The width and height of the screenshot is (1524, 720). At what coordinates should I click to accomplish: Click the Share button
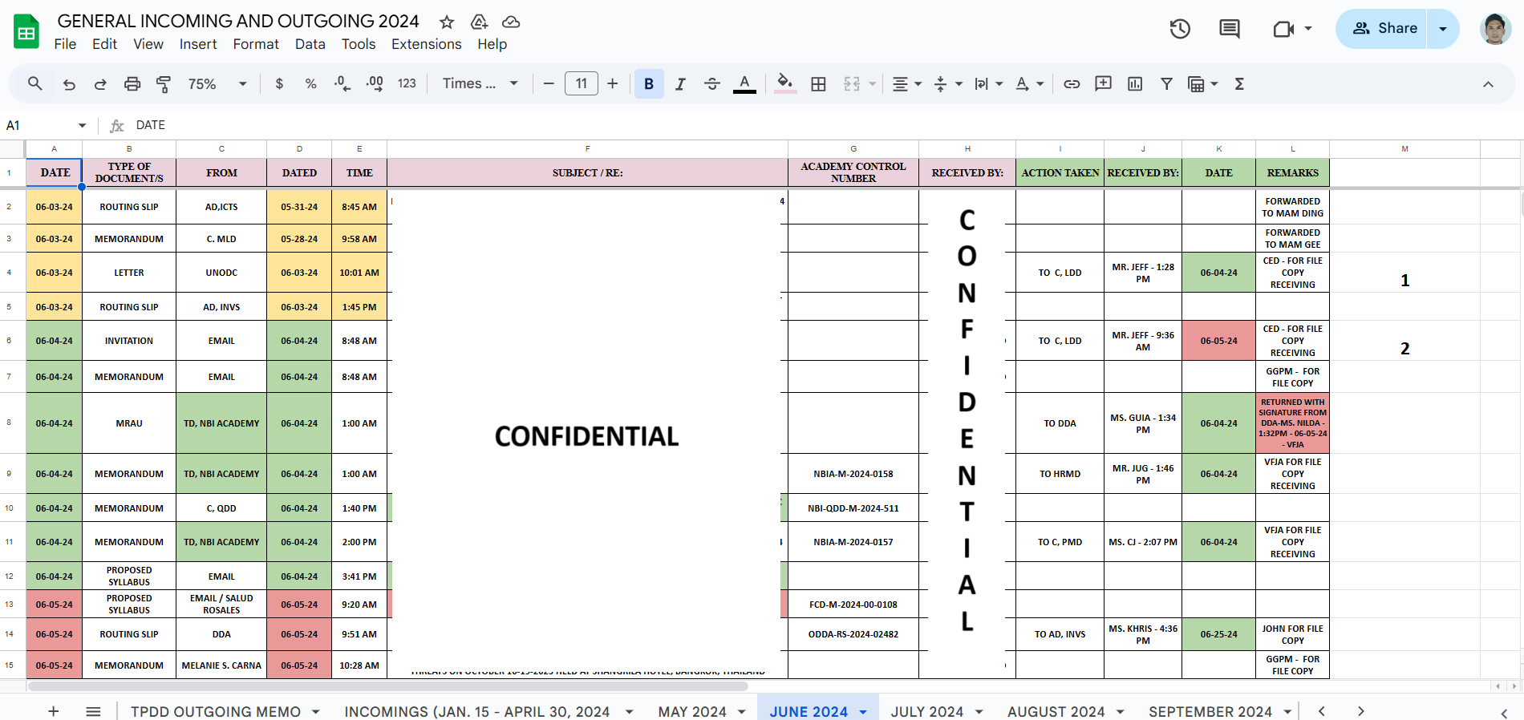pos(1385,29)
